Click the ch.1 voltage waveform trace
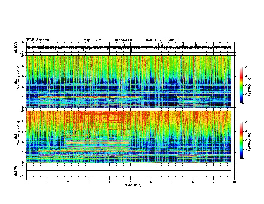The image size is (264, 204). (x=129, y=47)
